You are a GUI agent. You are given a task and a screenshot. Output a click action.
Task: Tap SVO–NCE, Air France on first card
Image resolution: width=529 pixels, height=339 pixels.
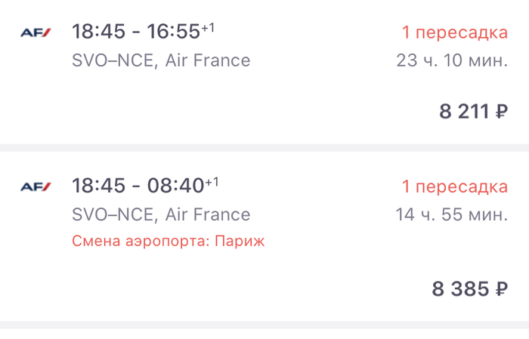pos(161,60)
